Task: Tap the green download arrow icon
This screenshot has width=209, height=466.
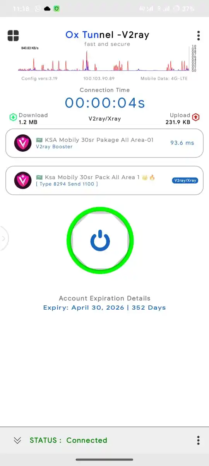Action: (13, 117)
